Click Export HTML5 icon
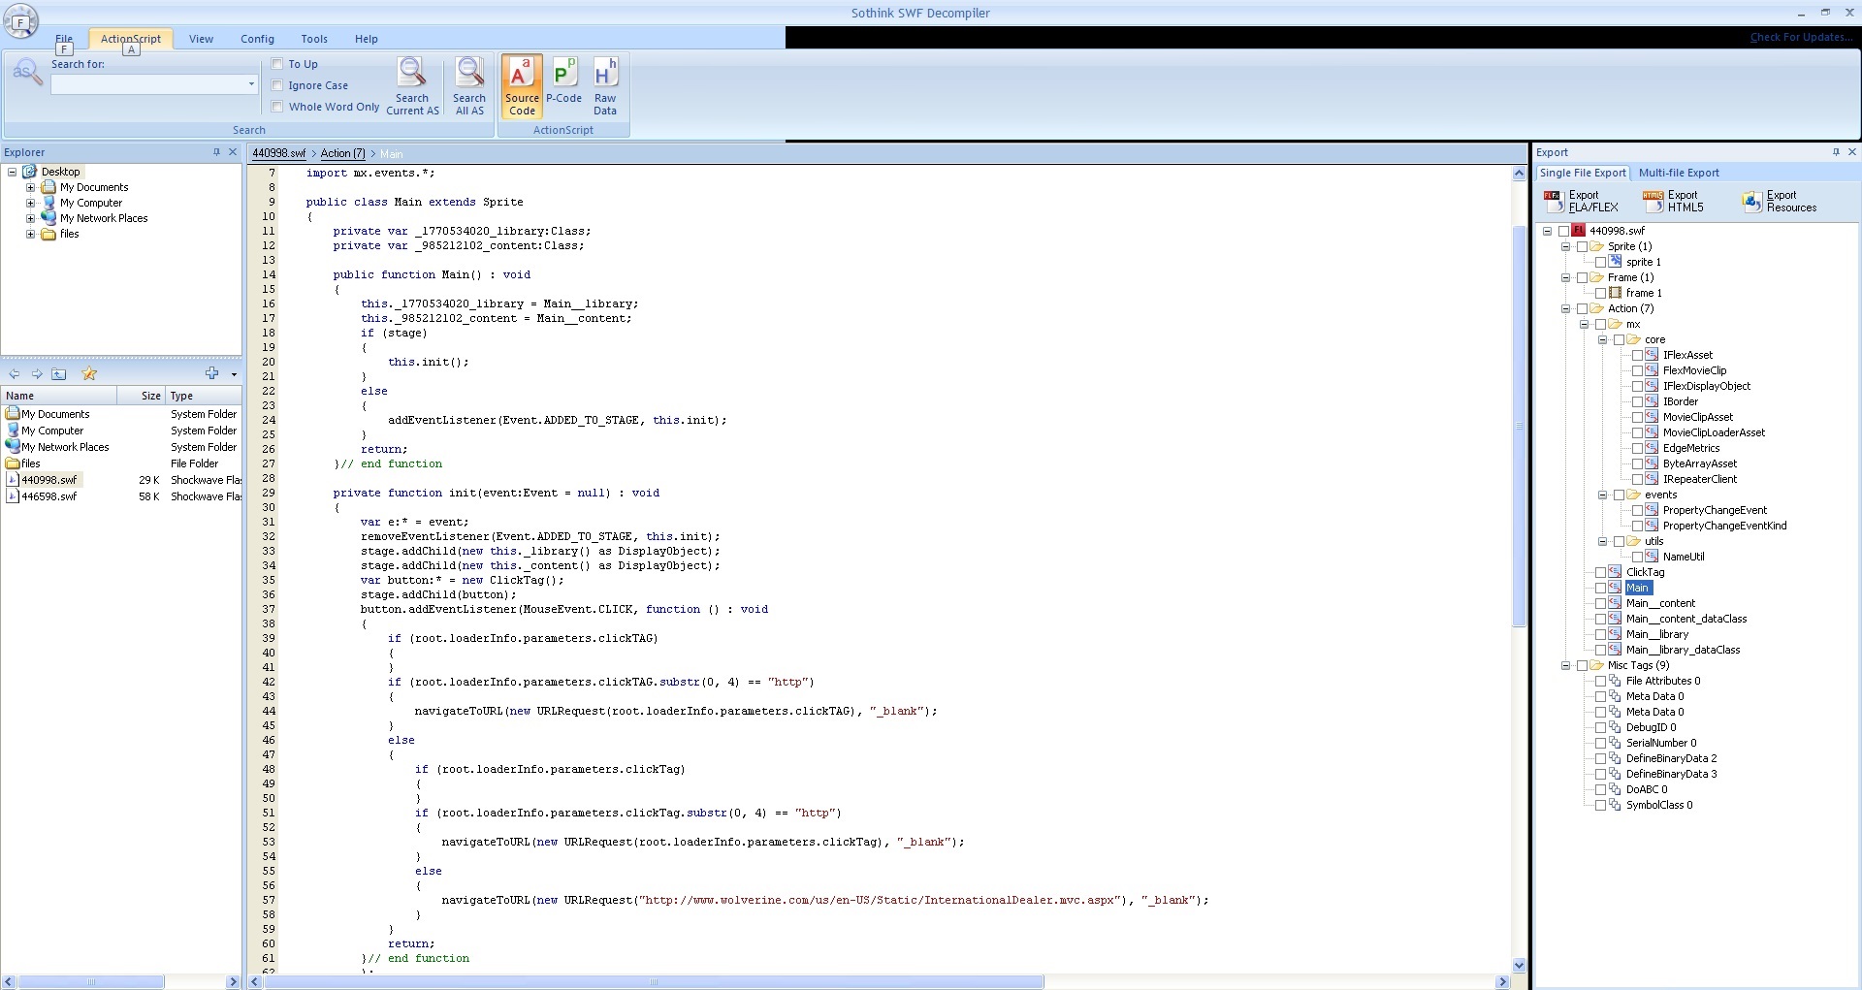The image size is (1862, 990). click(x=1674, y=201)
